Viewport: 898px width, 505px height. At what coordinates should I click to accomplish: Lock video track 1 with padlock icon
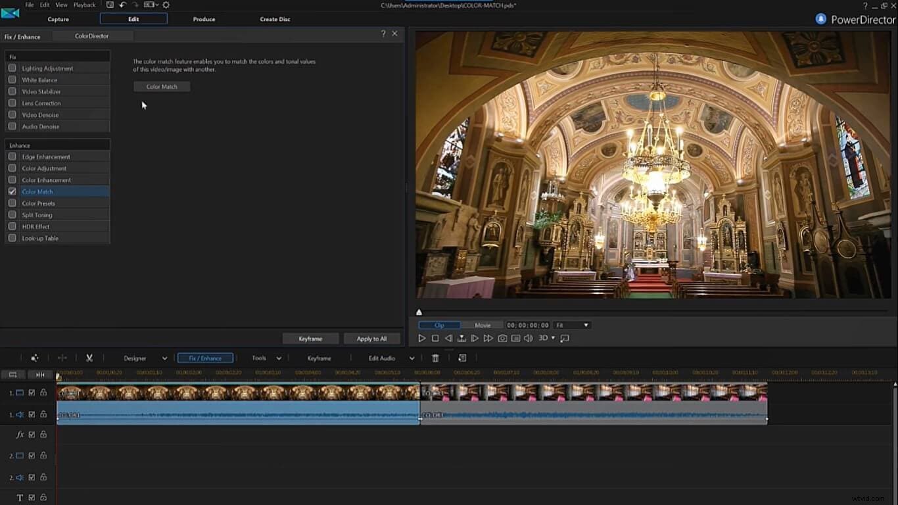click(43, 392)
